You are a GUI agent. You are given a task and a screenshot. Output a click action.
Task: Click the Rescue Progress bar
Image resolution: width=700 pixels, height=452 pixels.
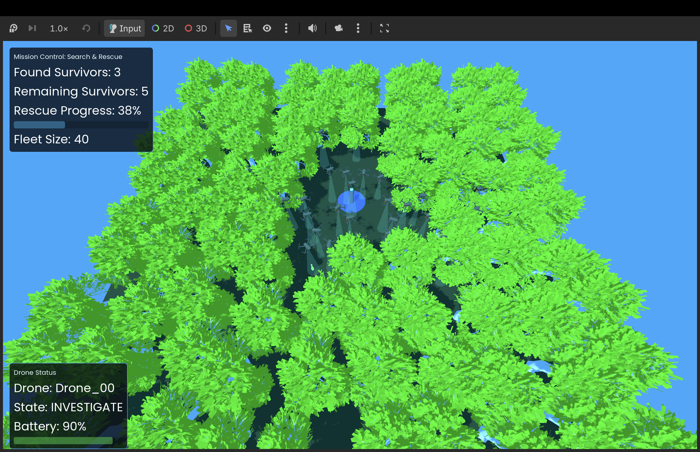tap(81, 125)
